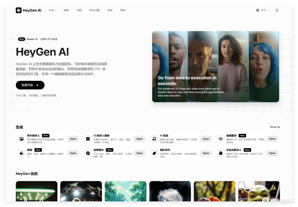Toggle dark mode moon icon
The width and height of the screenshot is (298, 207).
tap(277, 10)
